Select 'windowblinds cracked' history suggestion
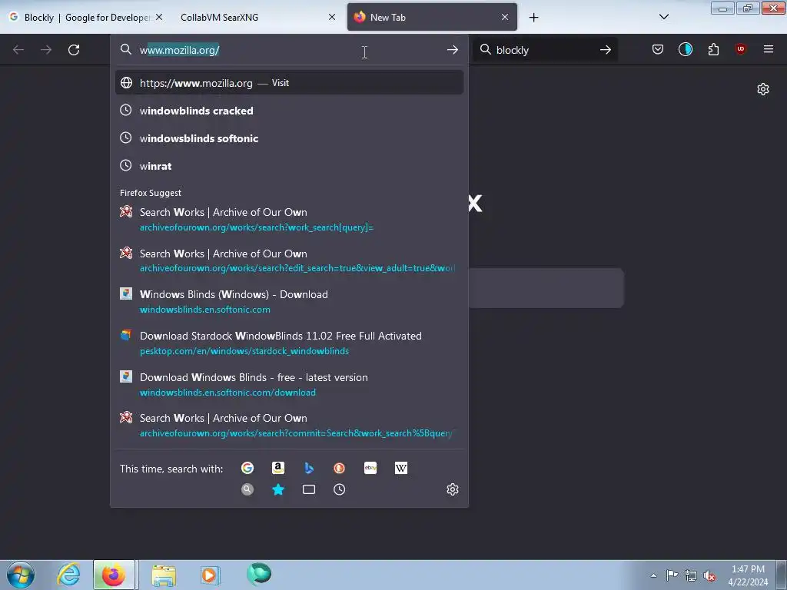This screenshot has height=590, width=787. 289,111
